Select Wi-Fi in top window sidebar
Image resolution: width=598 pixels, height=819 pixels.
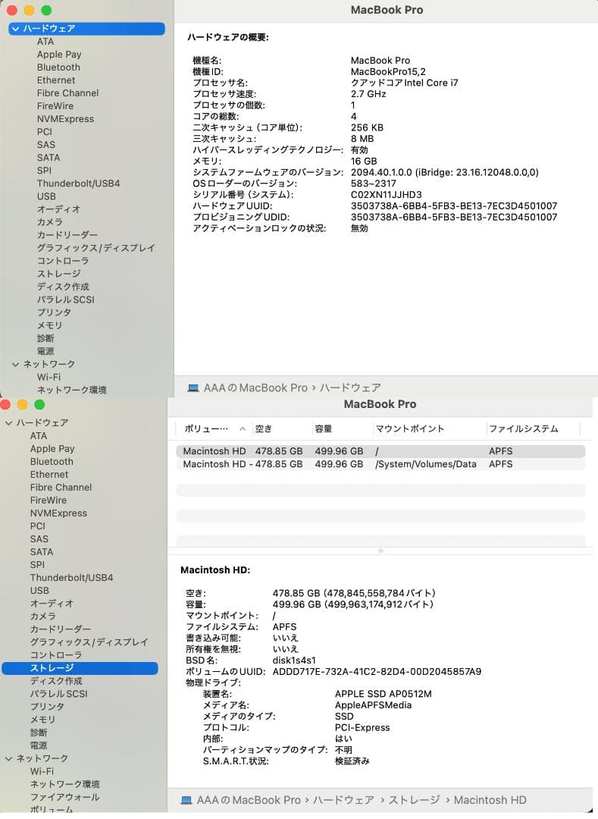[49, 377]
